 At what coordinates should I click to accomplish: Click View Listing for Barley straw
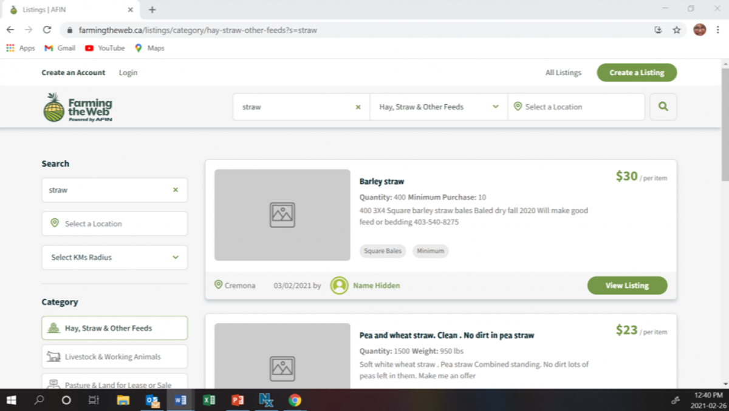click(627, 286)
